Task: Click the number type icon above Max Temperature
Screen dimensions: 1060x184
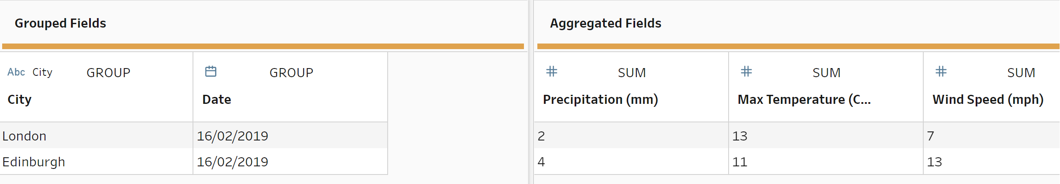Action: (x=746, y=72)
